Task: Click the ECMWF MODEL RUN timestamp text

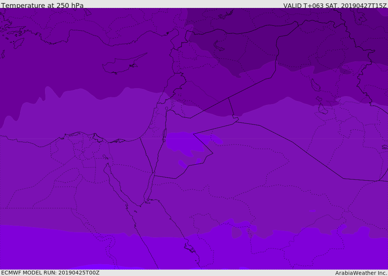Action: point(50,273)
